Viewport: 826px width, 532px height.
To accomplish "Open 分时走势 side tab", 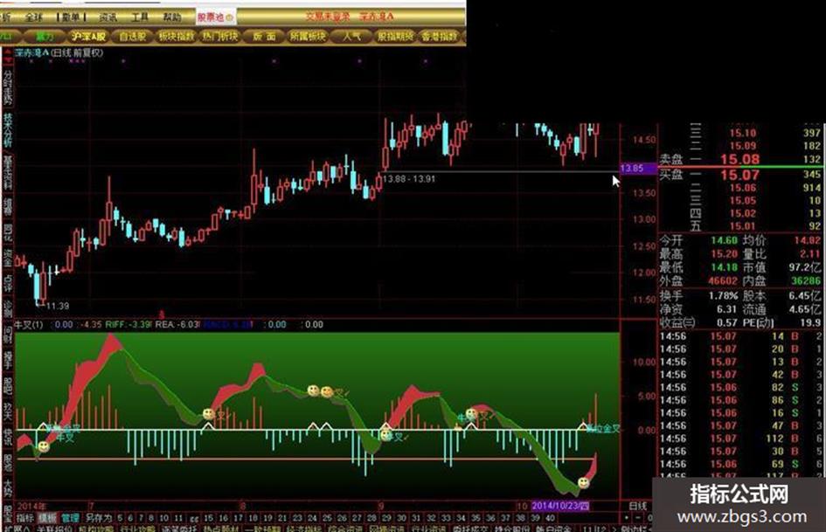I will (x=7, y=87).
